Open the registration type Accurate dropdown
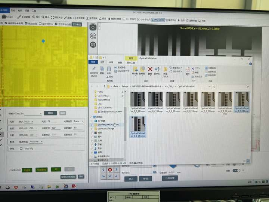 [36, 141]
